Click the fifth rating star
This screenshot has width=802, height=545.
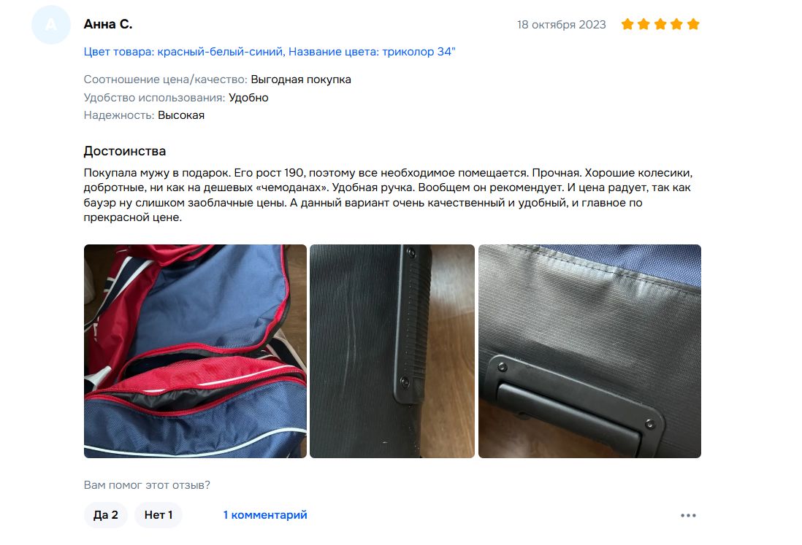coord(693,24)
